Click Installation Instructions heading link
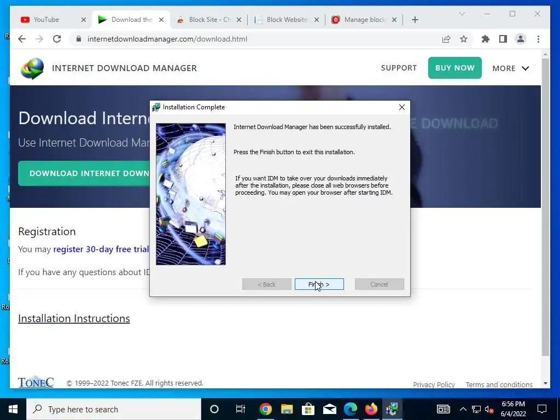This screenshot has height=420, width=560. [74, 318]
